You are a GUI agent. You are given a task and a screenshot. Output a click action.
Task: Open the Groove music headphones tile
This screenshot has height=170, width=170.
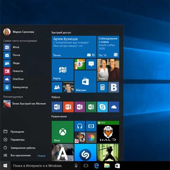pyautogui.click(x=80, y=126)
